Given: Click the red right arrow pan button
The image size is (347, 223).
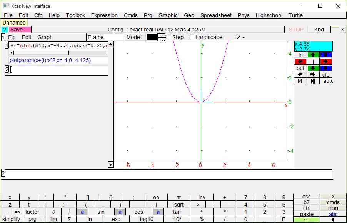Looking at the screenshot, I should pos(326,62).
